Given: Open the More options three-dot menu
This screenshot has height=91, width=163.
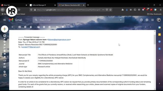Looking at the screenshot, I should tap(68, 27).
